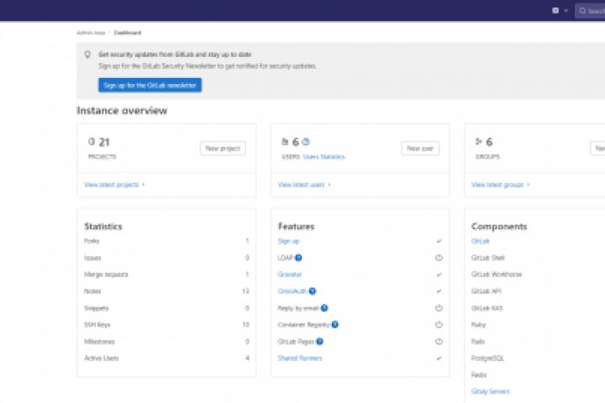Open the create-new plus icon in navbar
605x403 pixels.
pos(555,10)
